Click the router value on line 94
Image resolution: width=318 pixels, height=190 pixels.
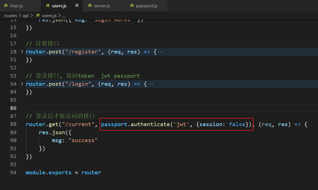coord(91,173)
